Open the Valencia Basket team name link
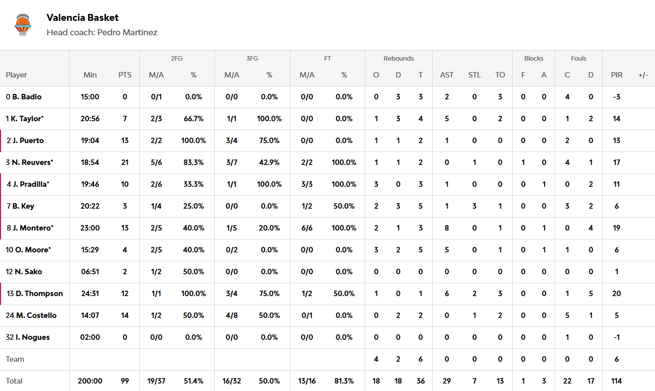The height and width of the screenshot is (391, 655). point(83,17)
